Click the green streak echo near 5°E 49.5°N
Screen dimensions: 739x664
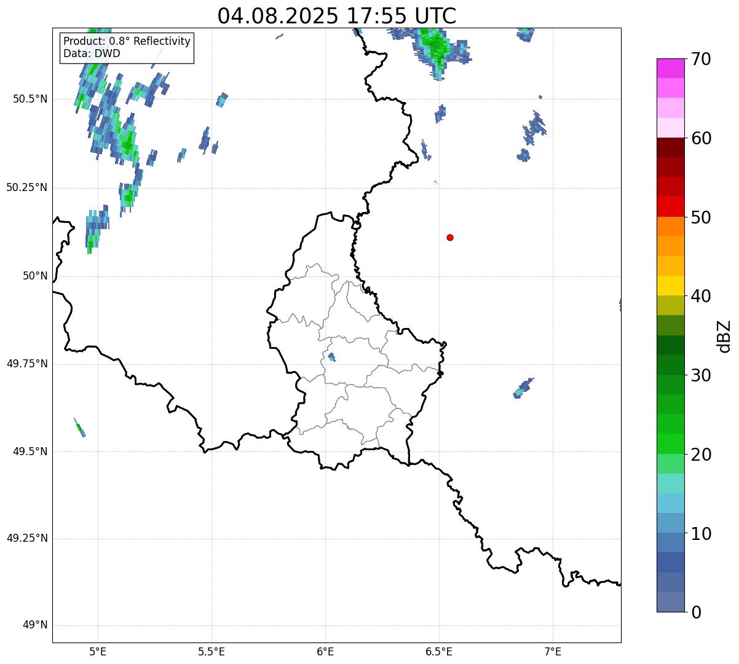(80, 428)
